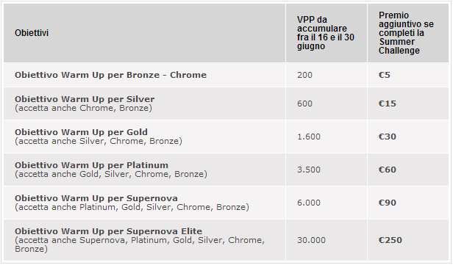Select Obiettivo Warm Up per Gold title
Image resolution: width=453 pixels, height=265 pixels.
pyautogui.click(x=81, y=132)
